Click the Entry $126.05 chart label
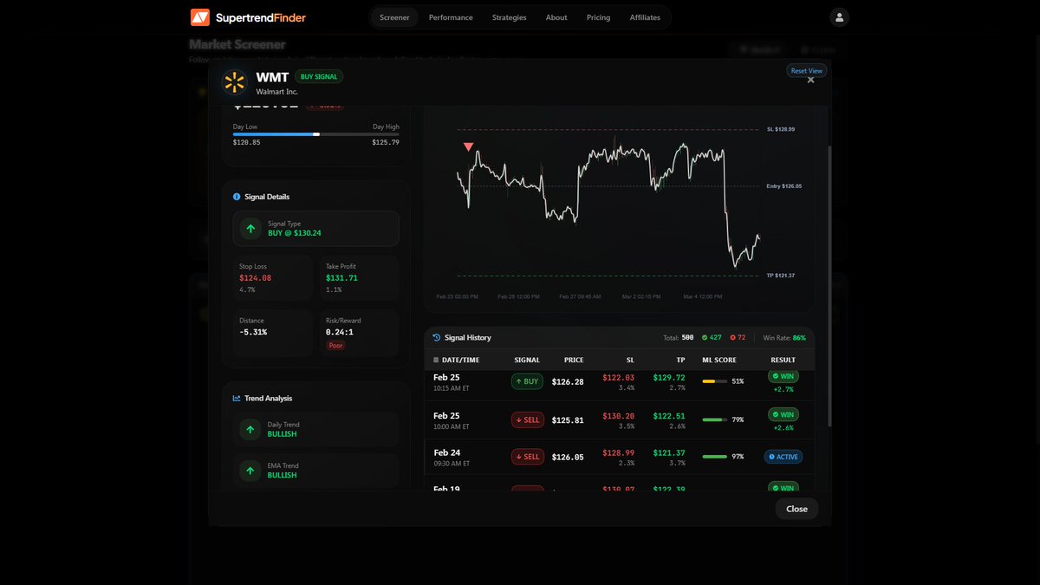1040x585 pixels. [x=784, y=186]
